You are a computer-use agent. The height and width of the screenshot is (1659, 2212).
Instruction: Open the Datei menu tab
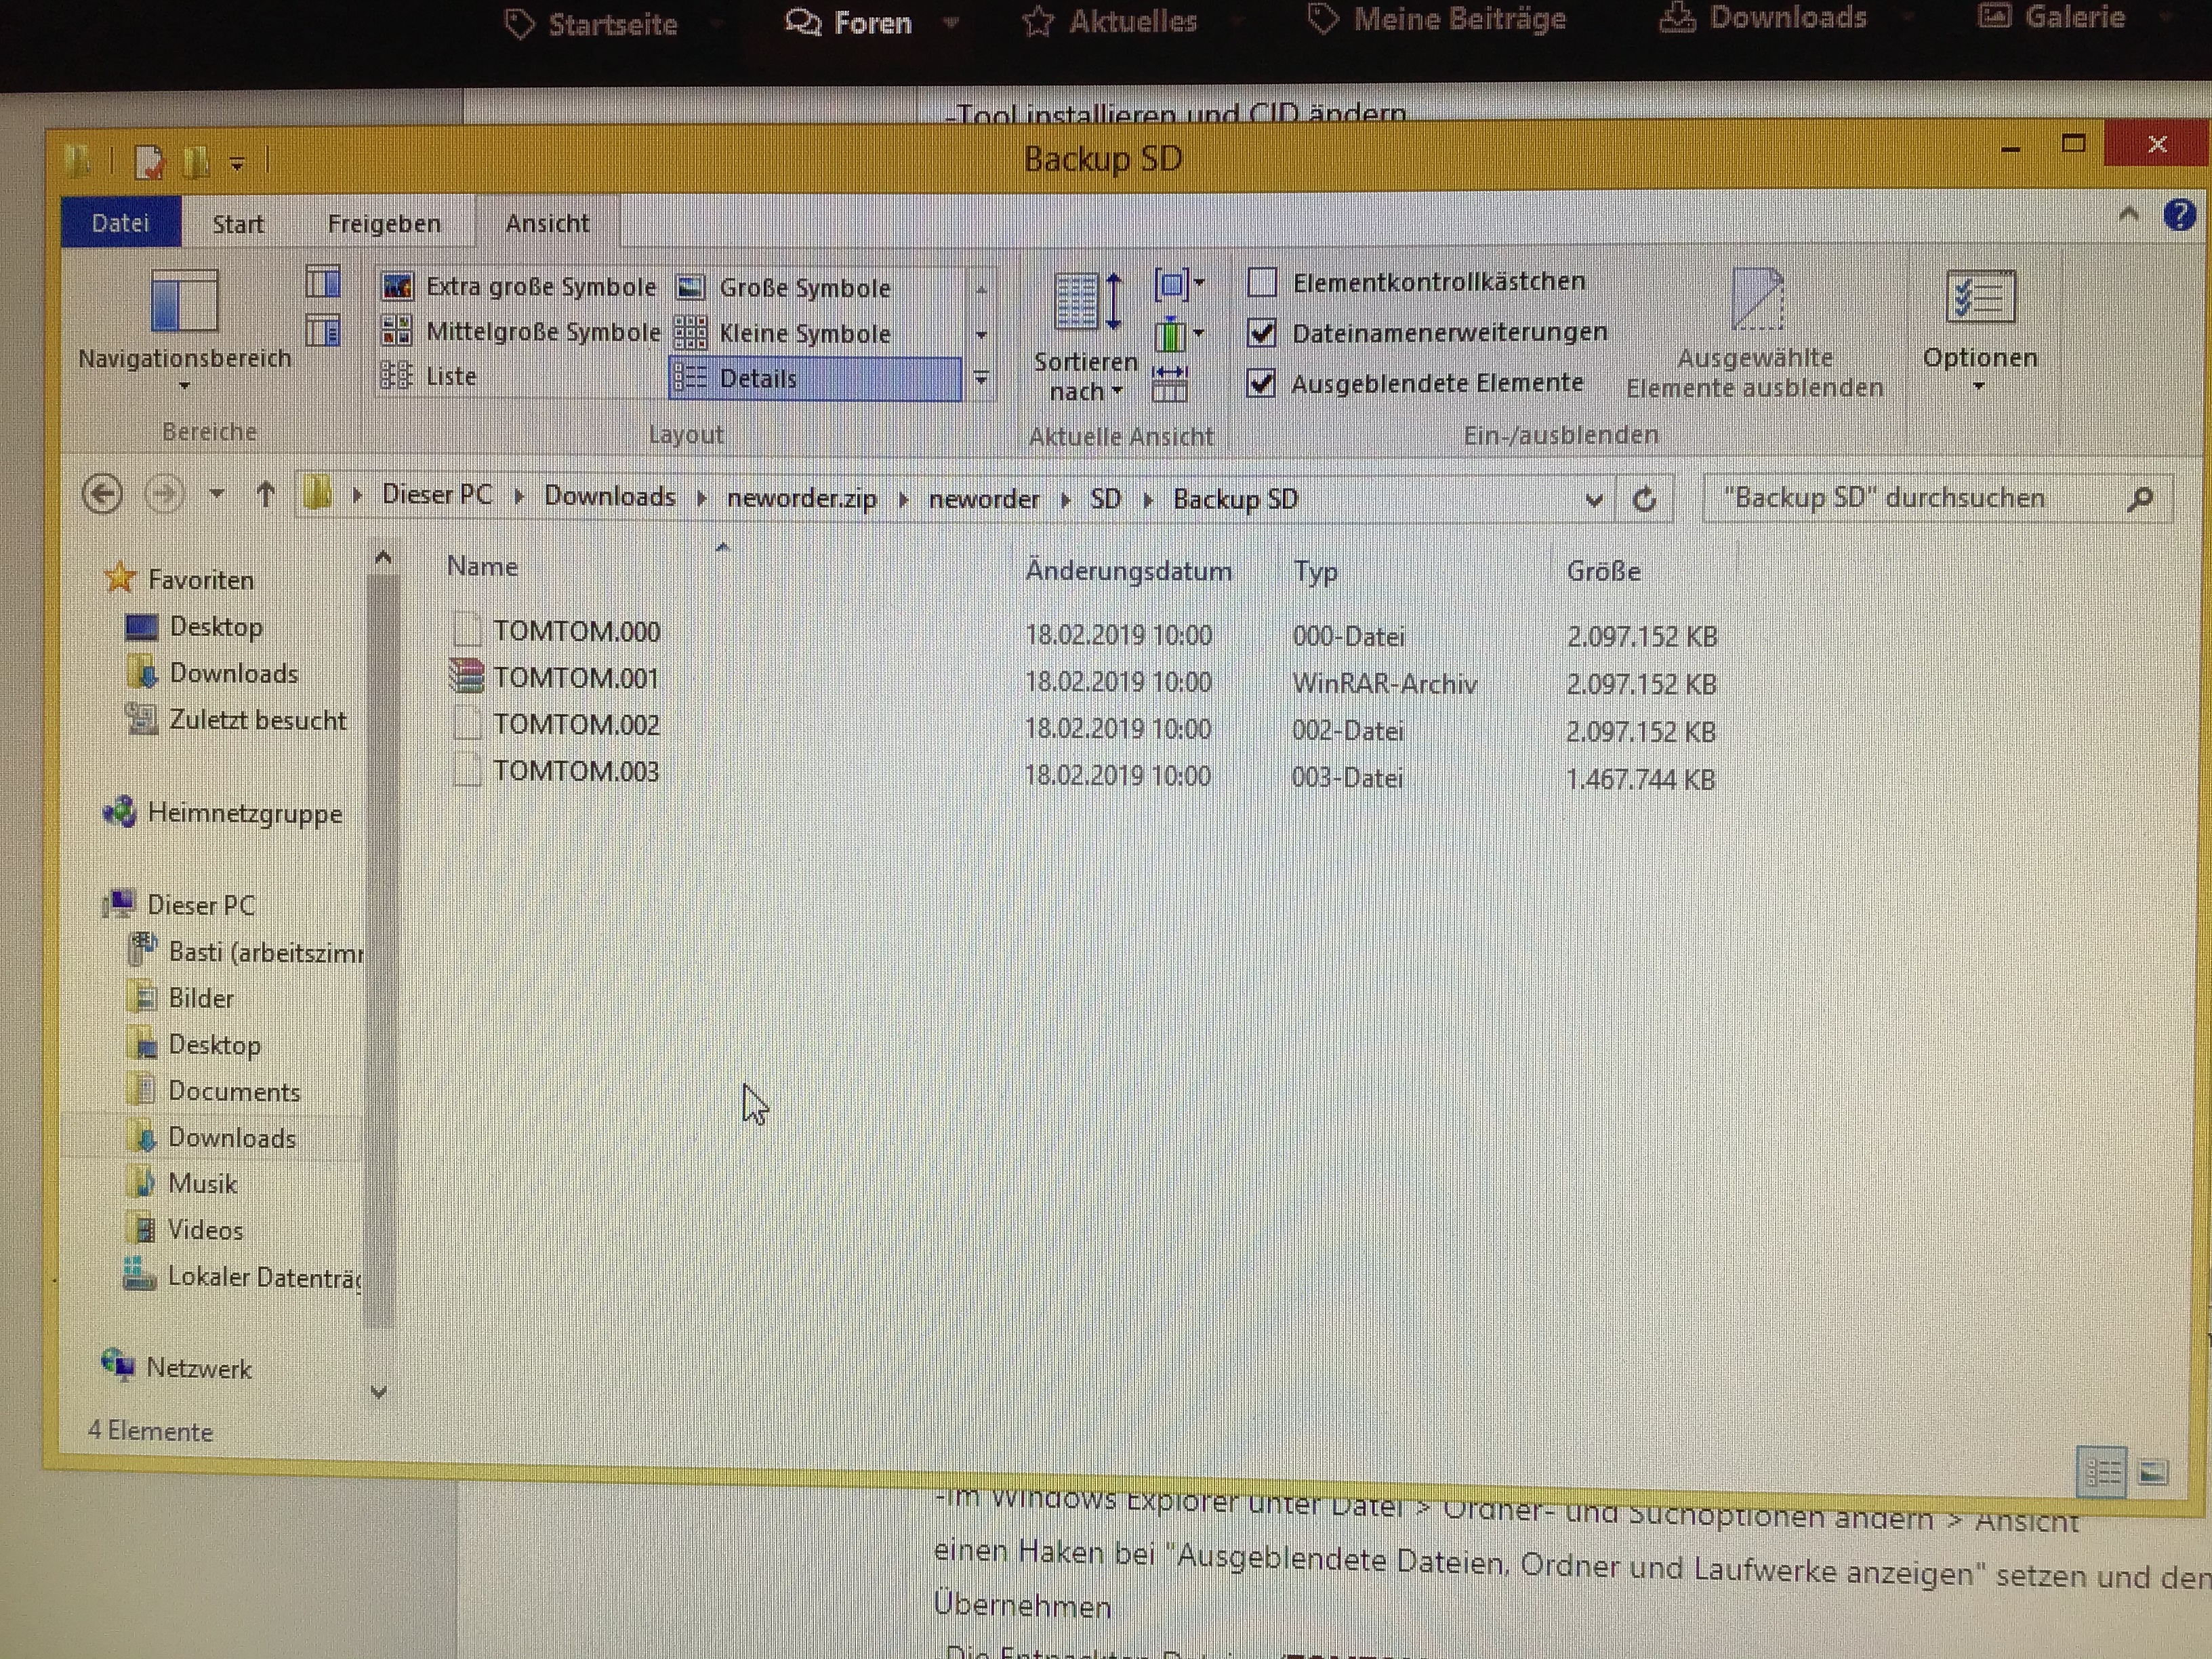[121, 222]
